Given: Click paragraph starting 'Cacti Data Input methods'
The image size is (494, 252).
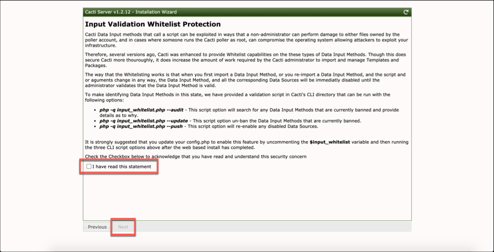Looking at the screenshot, I should pos(246,40).
